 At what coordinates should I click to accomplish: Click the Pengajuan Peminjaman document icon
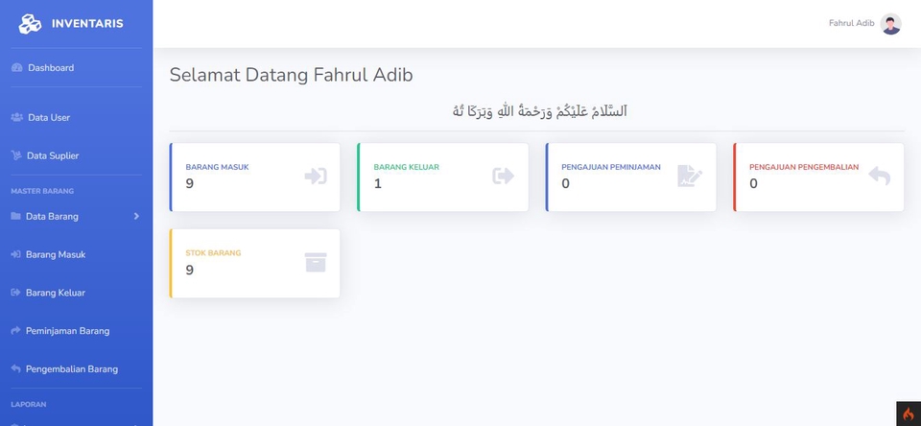690,176
